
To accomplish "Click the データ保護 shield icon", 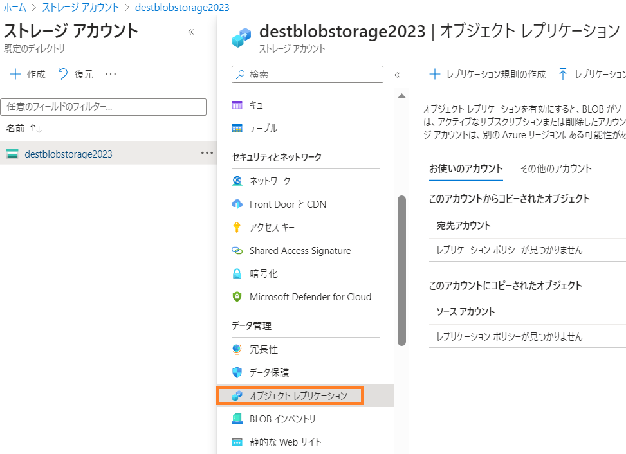I will [x=237, y=372].
